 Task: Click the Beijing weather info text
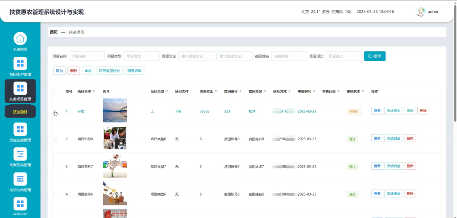pyautogui.click(x=326, y=12)
